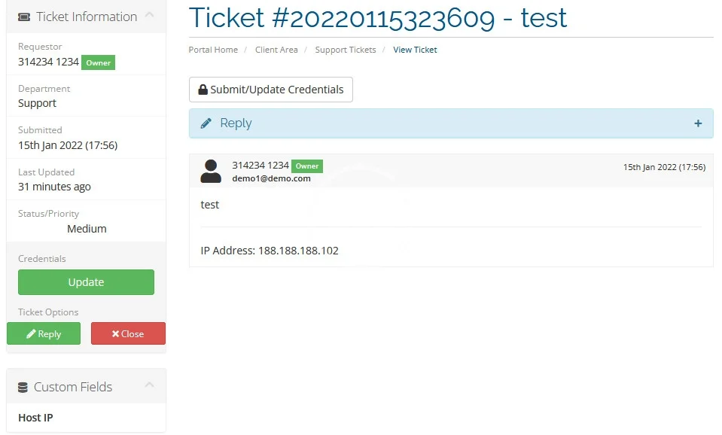Click the ticket icon beside Ticket Information
The width and height of the screenshot is (722, 435).
24,17
